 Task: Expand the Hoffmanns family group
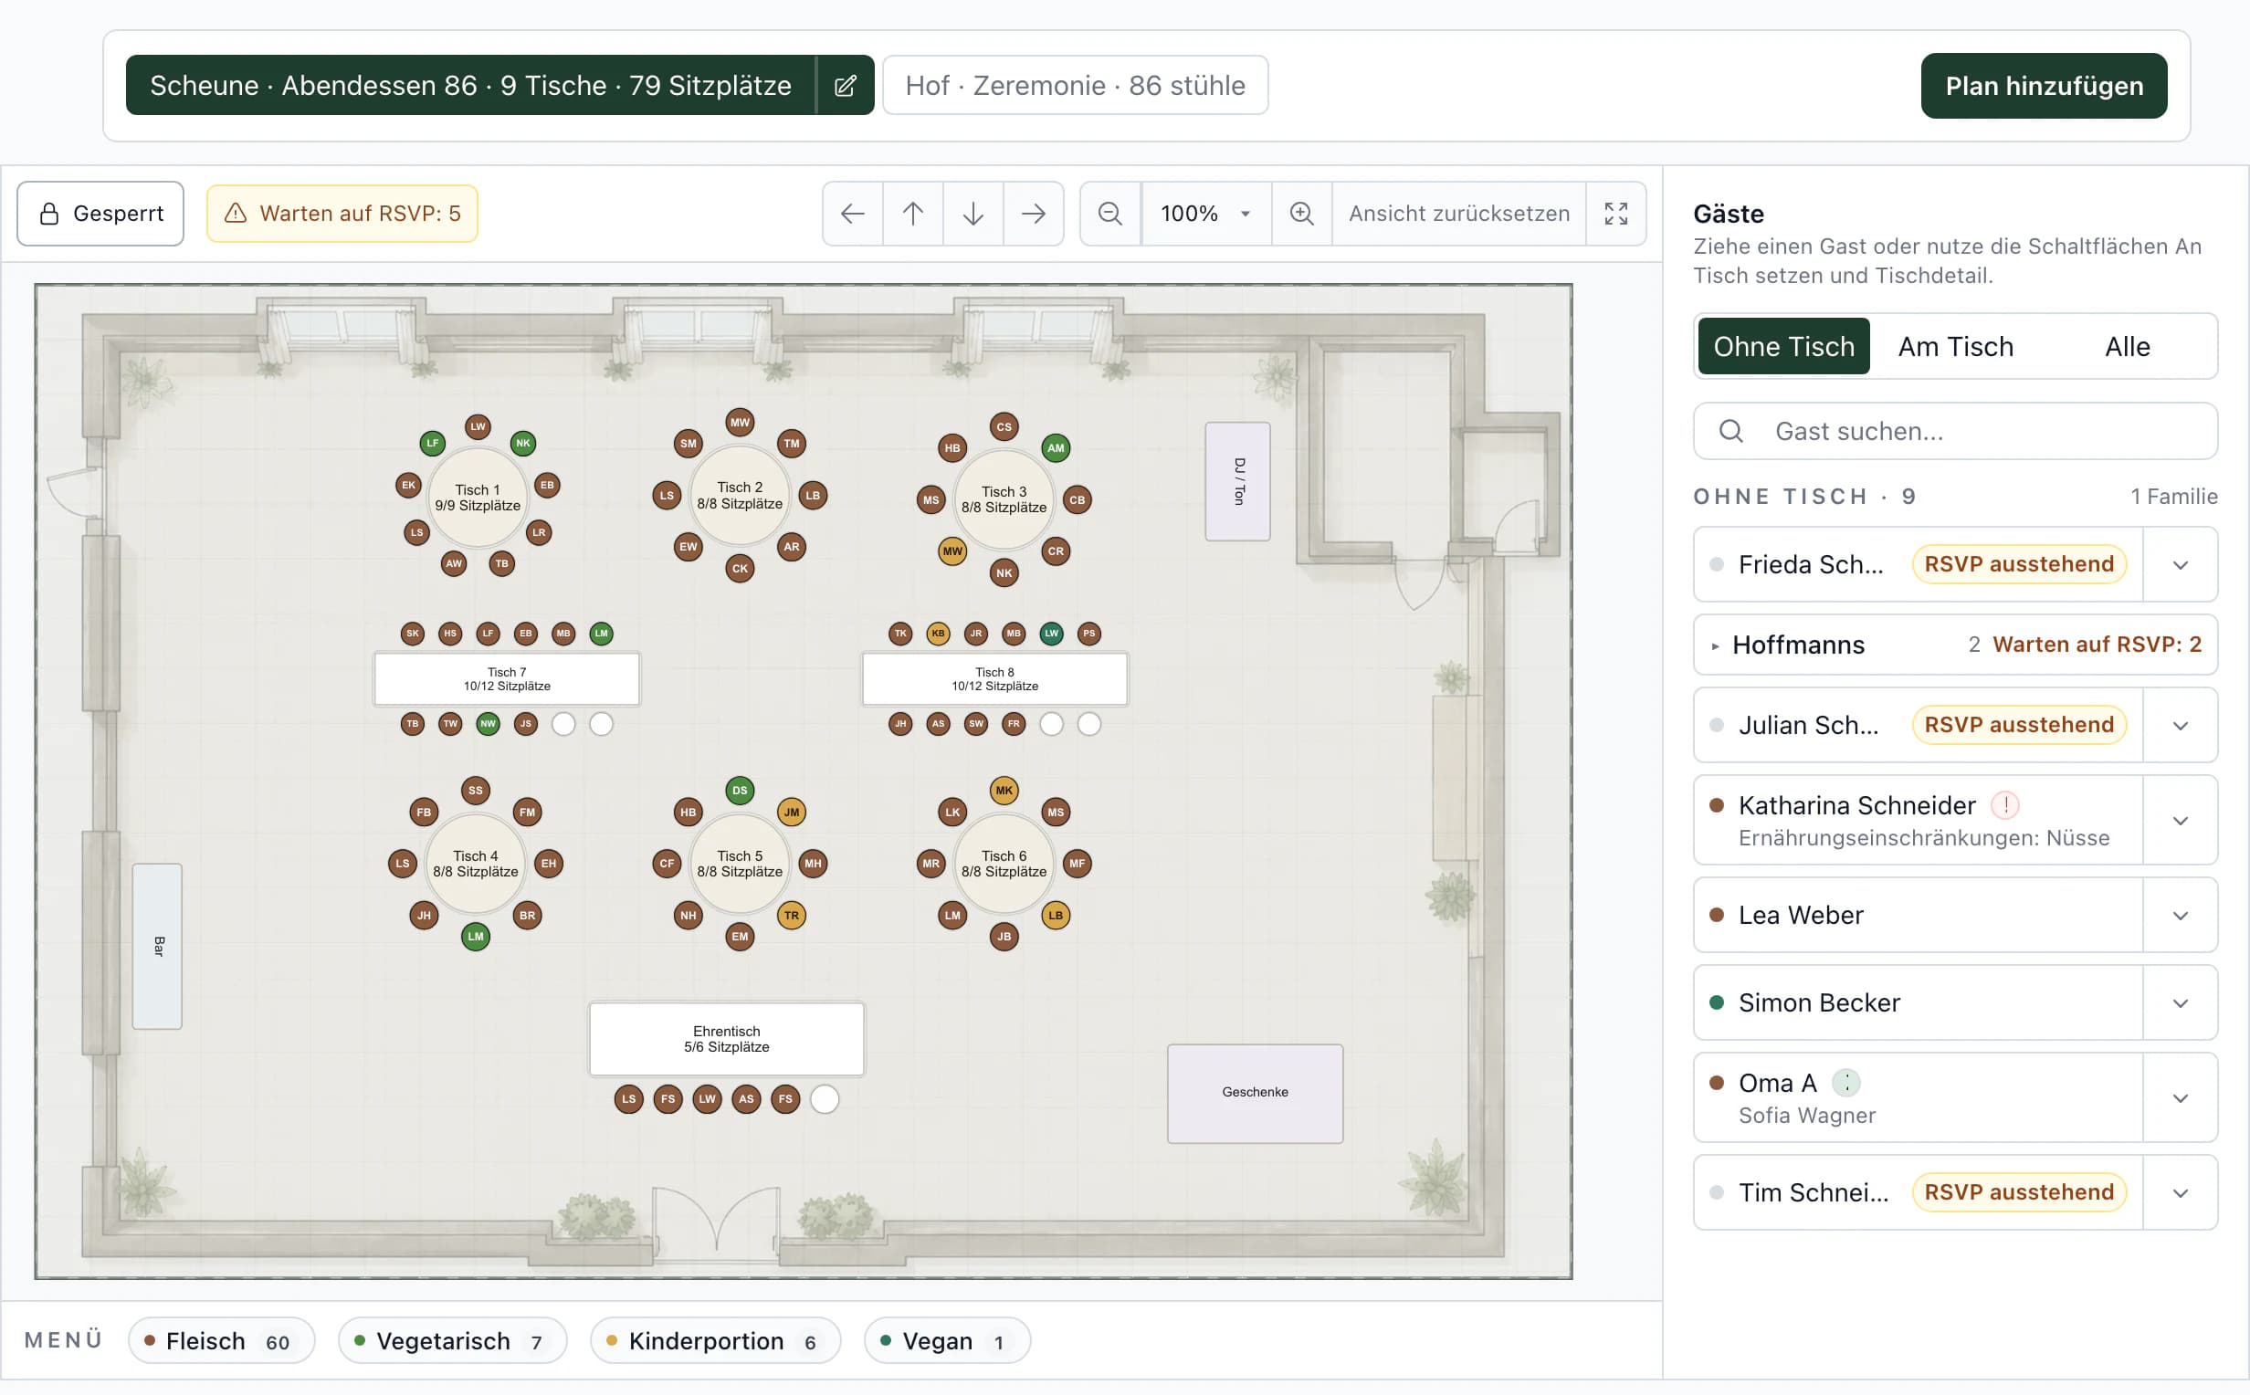[x=1956, y=645]
